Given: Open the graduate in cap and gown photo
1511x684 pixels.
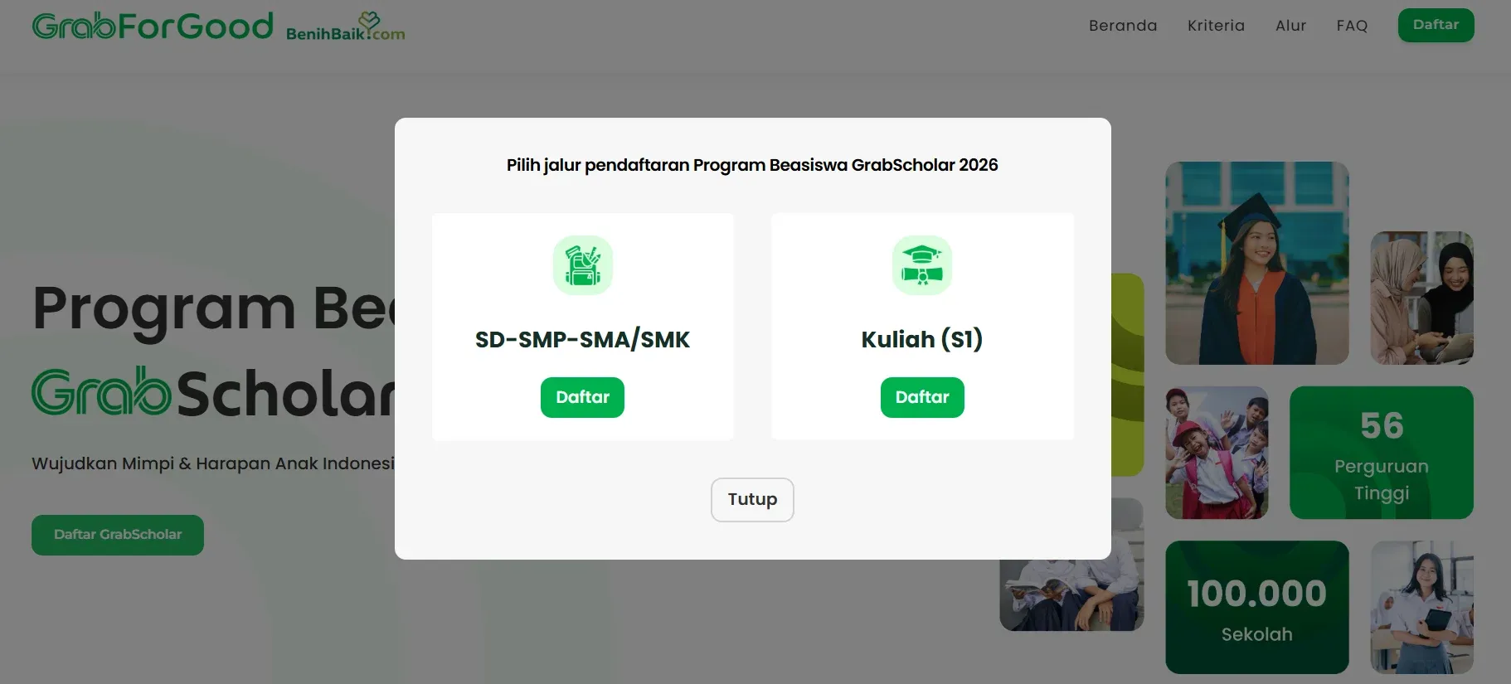Looking at the screenshot, I should [1257, 263].
